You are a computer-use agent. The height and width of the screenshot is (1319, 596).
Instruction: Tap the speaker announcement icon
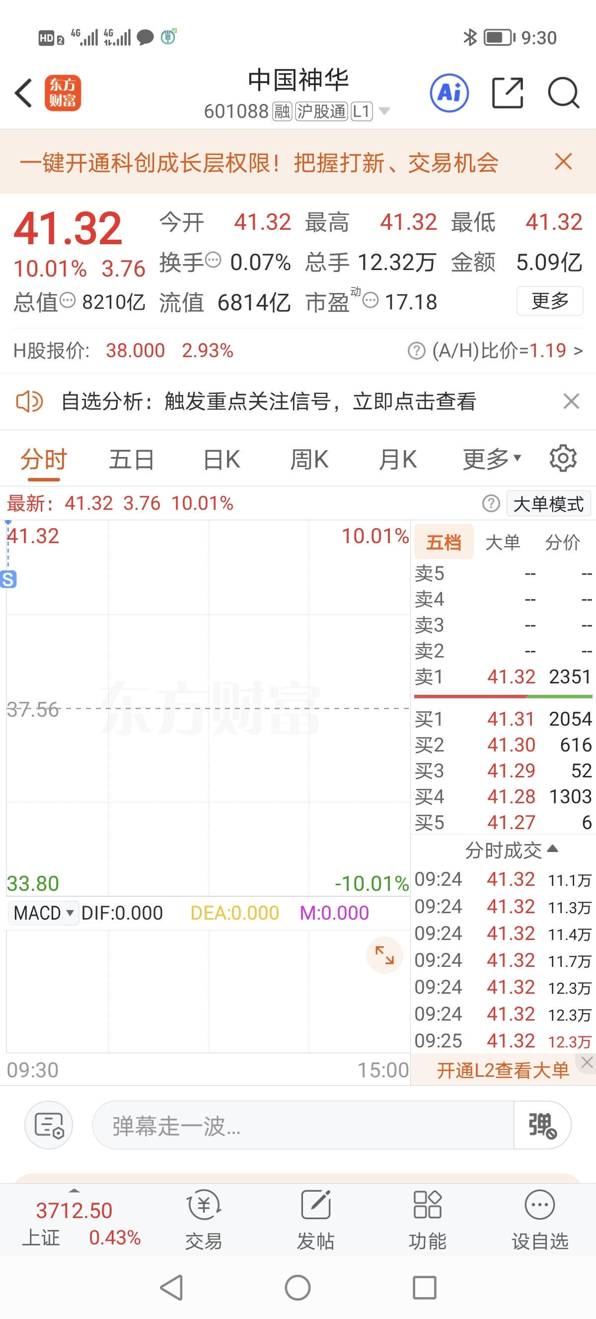[x=29, y=401]
